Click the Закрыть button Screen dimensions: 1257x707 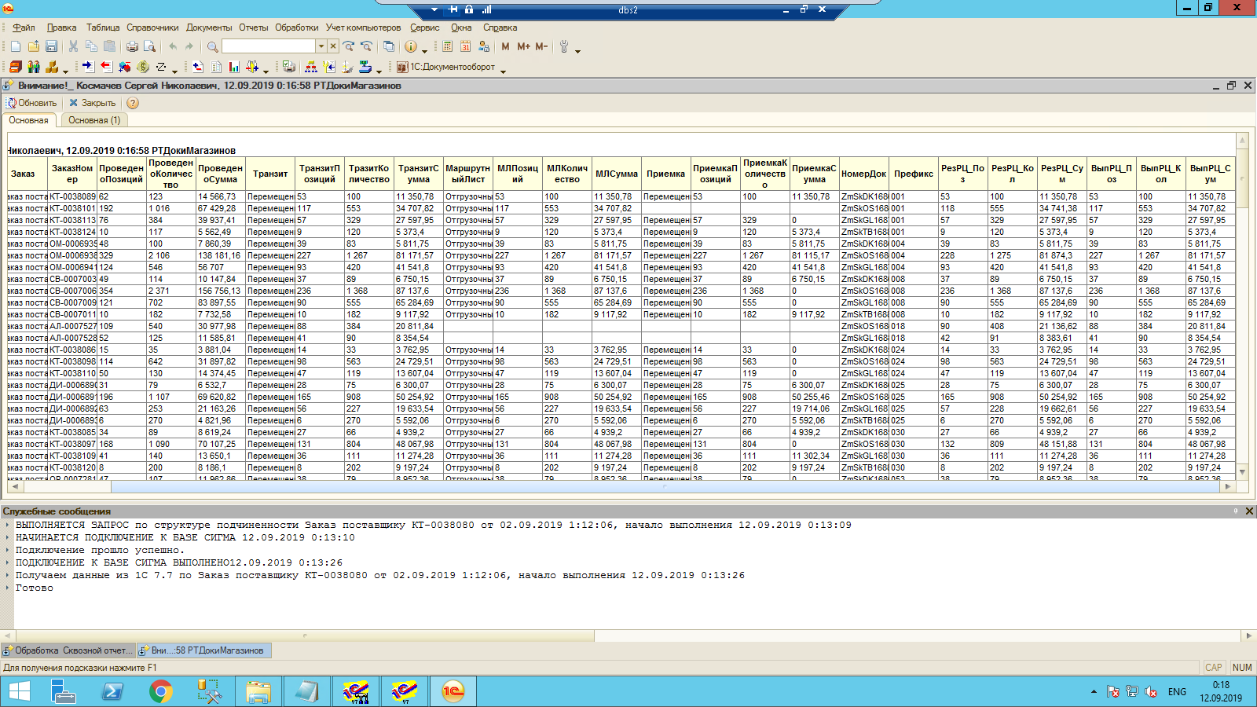coord(92,103)
